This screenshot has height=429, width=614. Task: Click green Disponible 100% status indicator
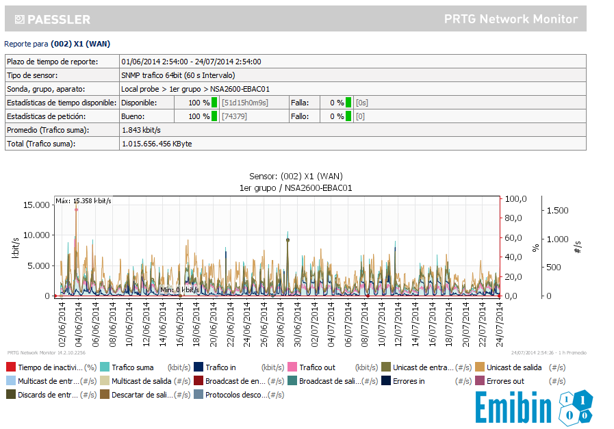coord(214,103)
